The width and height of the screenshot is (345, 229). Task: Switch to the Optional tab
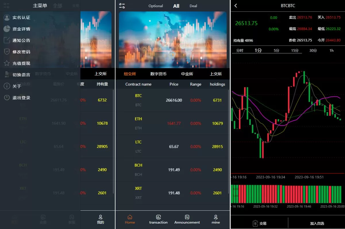pyautogui.click(x=156, y=6)
